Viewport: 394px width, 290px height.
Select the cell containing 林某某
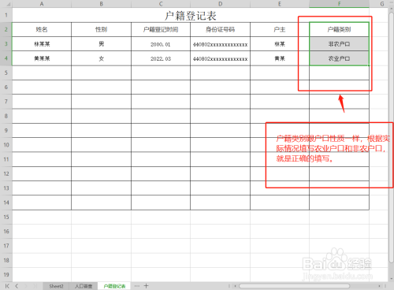[42, 44]
